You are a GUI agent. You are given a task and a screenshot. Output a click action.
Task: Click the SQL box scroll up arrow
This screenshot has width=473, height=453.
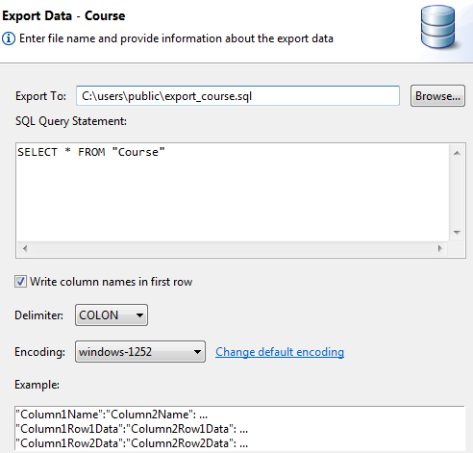(x=457, y=153)
